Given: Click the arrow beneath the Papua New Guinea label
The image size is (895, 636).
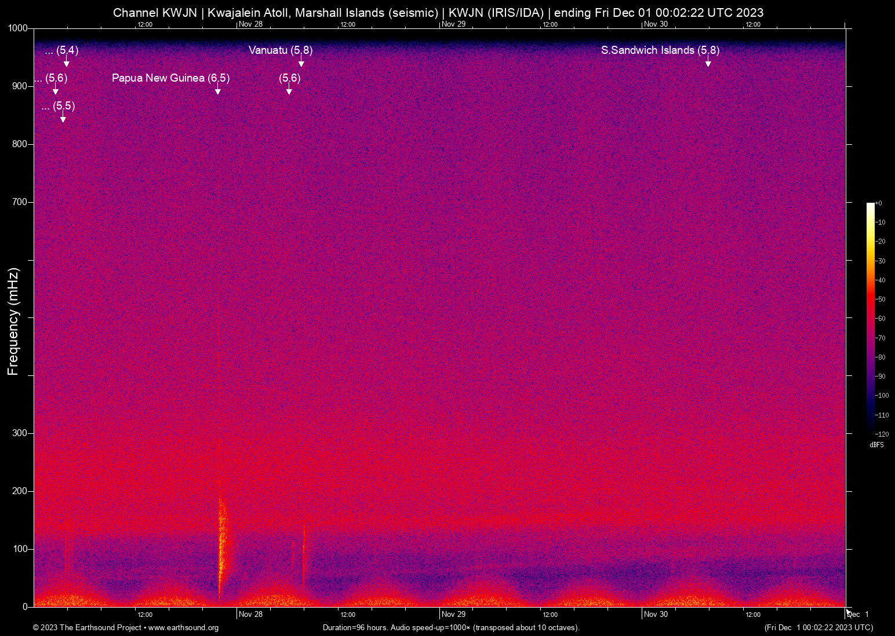Looking at the screenshot, I should [218, 92].
